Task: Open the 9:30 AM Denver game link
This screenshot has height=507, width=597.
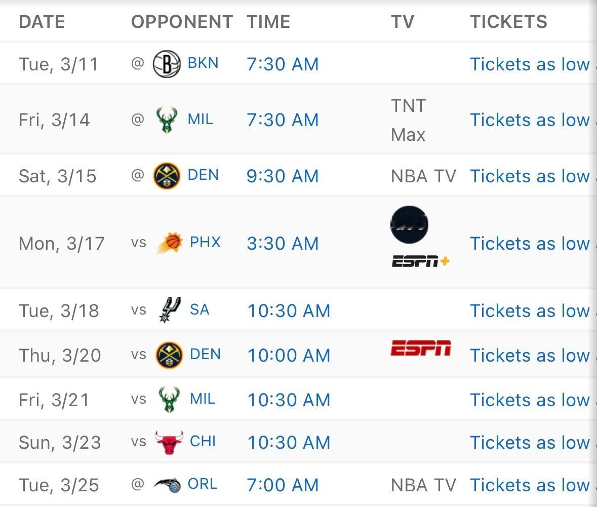Action: (283, 176)
